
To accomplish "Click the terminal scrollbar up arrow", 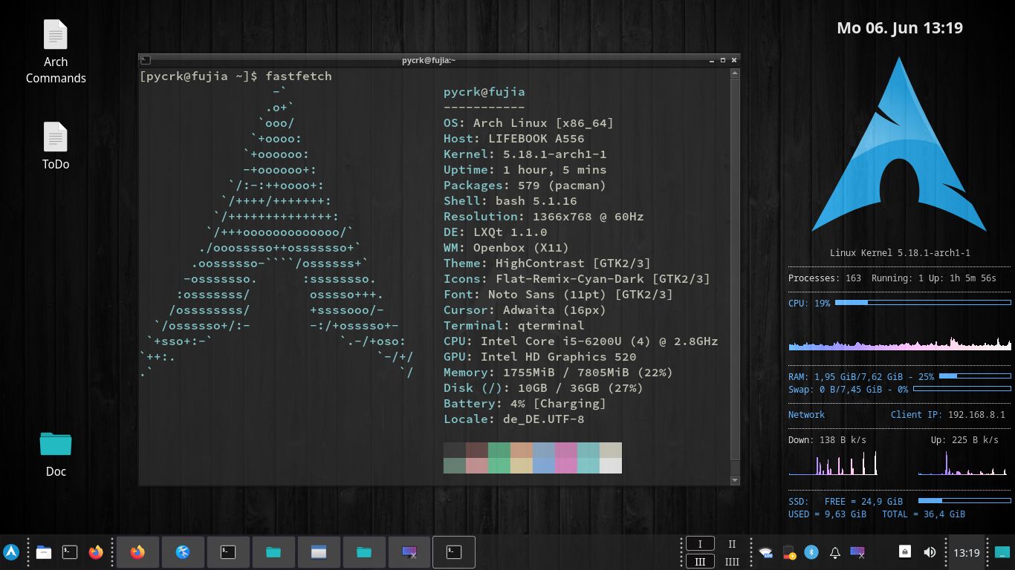I will click(735, 73).
